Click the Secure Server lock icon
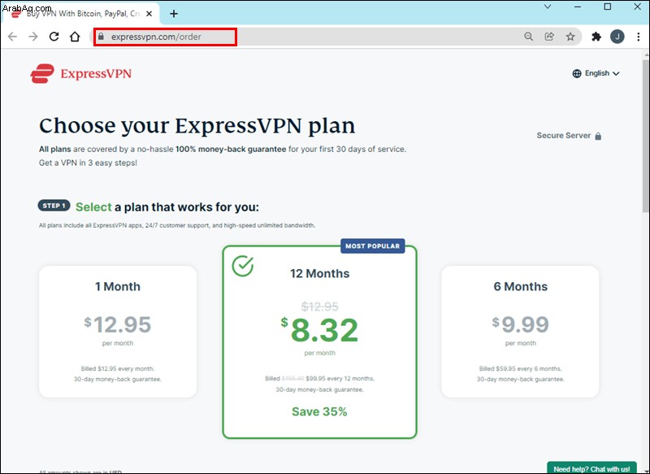The height and width of the screenshot is (474, 650). click(598, 136)
